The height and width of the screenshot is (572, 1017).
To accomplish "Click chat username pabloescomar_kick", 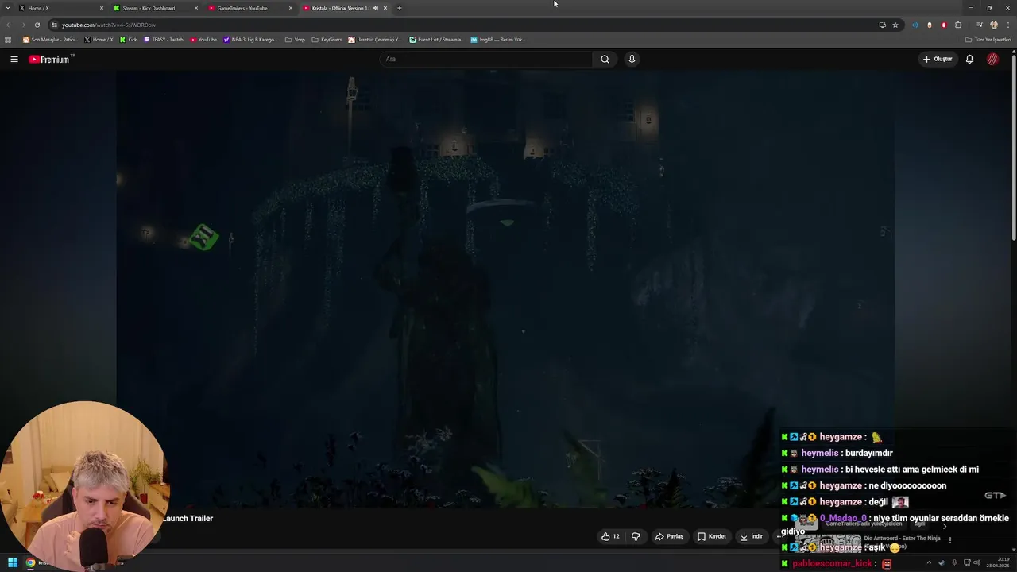I will [x=832, y=563].
